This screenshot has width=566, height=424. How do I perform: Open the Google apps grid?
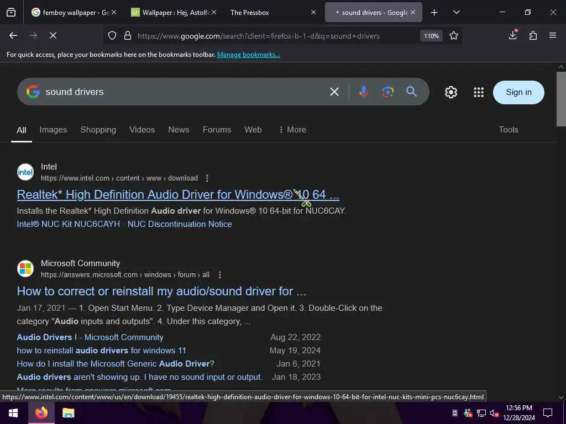pos(479,92)
